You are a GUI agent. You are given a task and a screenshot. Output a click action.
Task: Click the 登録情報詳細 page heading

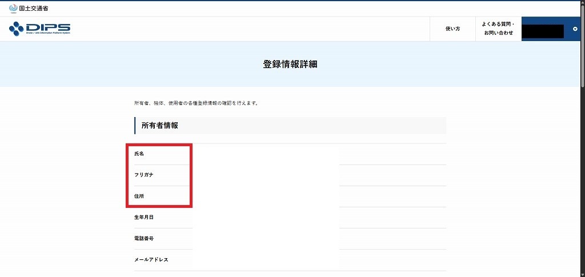click(x=290, y=65)
